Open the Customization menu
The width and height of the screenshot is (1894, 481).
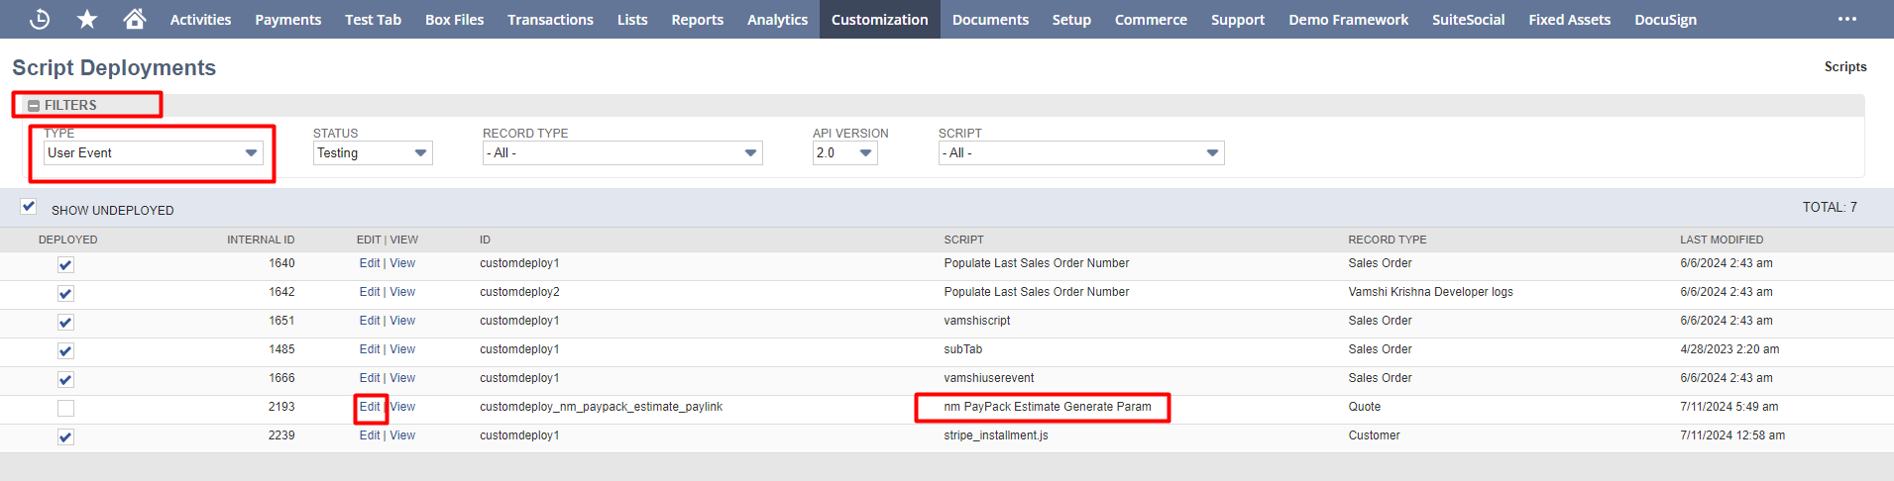[x=879, y=20]
